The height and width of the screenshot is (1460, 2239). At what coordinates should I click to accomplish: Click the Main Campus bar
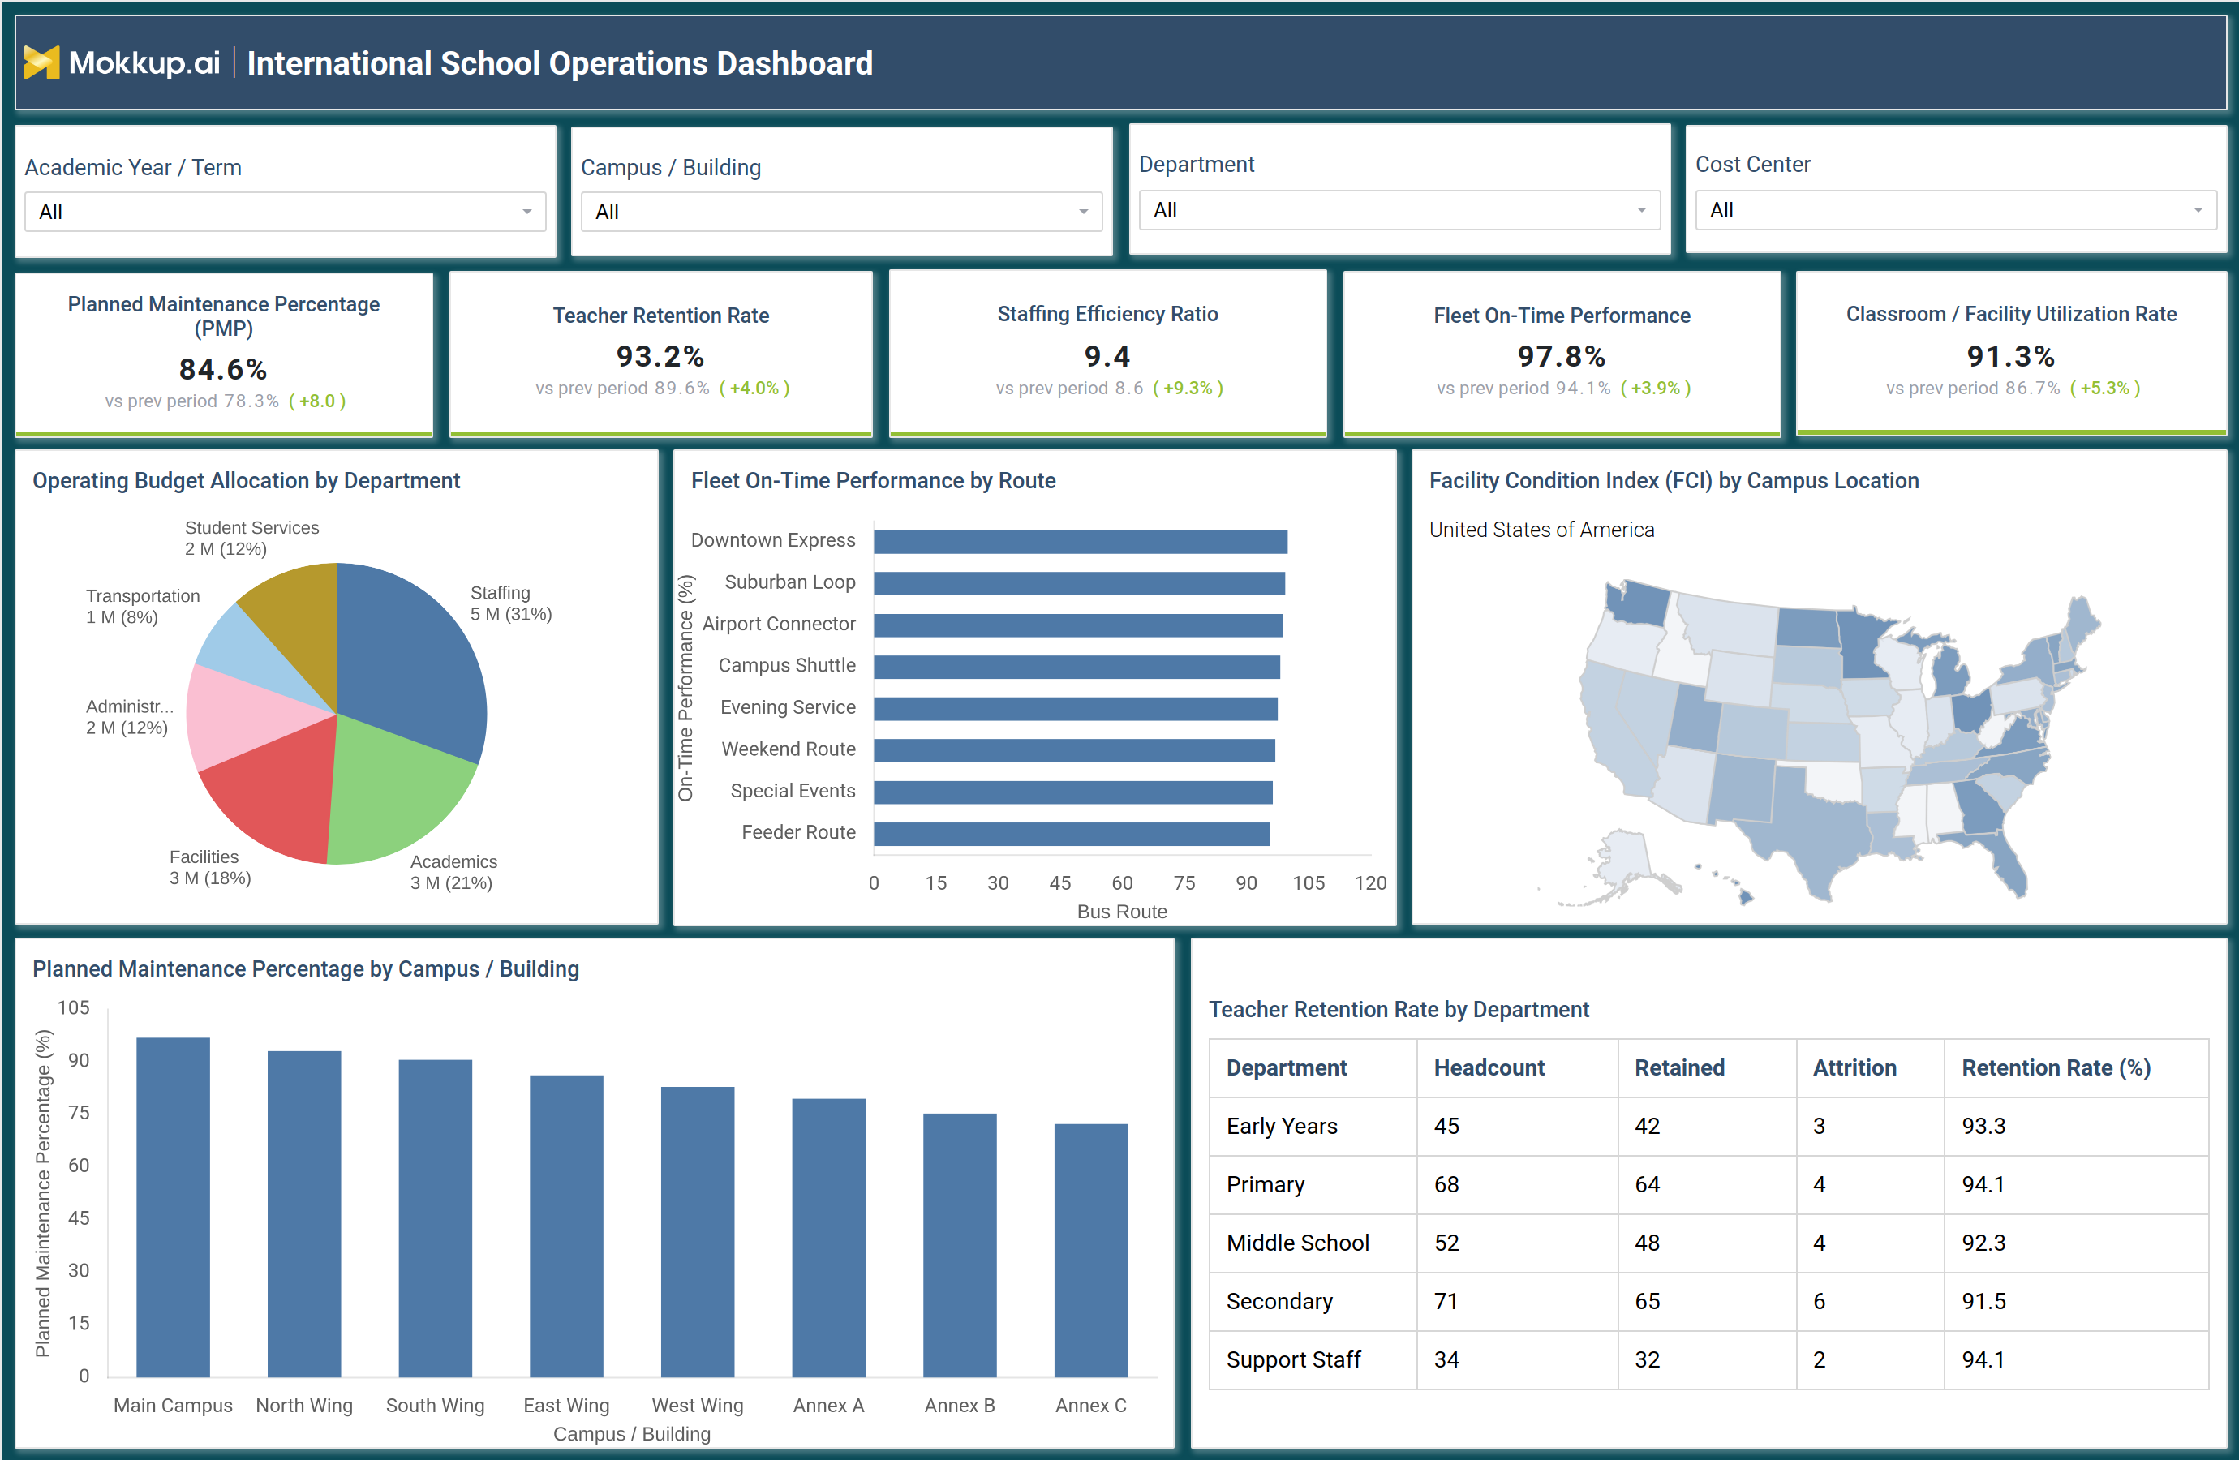[173, 1207]
